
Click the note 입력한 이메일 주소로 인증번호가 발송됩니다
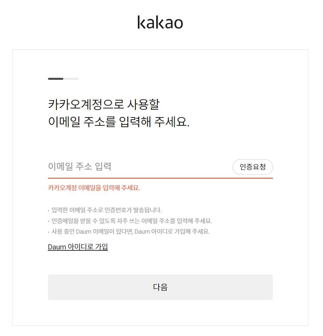click(x=107, y=210)
